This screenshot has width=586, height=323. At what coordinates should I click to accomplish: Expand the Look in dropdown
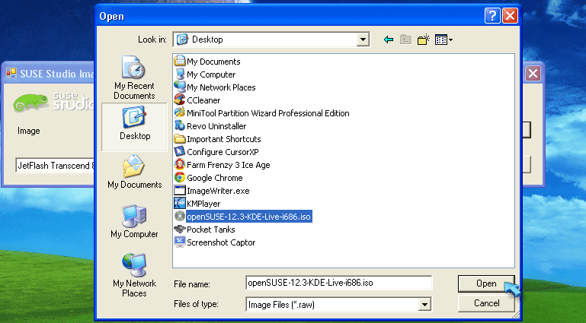[x=363, y=40]
